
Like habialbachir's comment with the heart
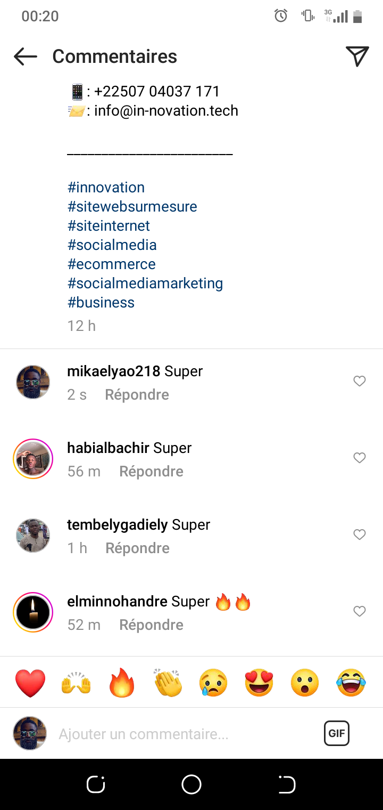(360, 458)
